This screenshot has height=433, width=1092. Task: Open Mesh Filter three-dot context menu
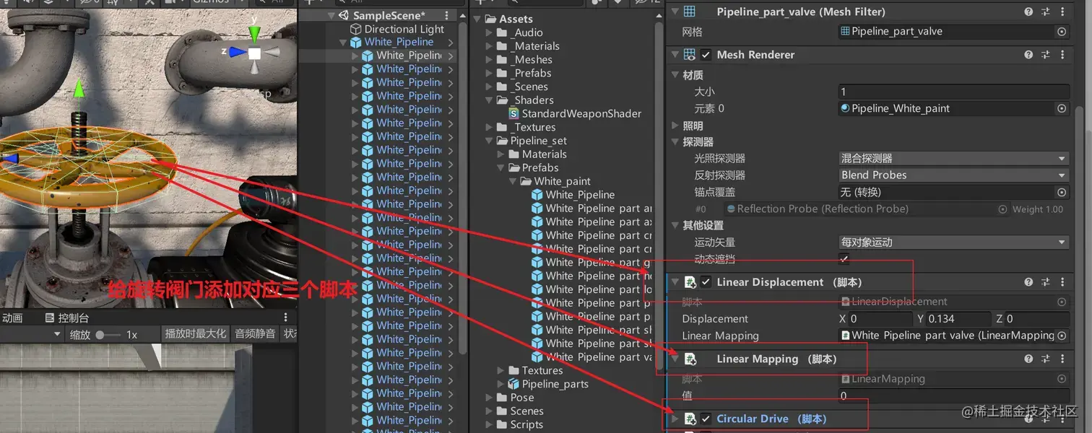point(1062,12)
